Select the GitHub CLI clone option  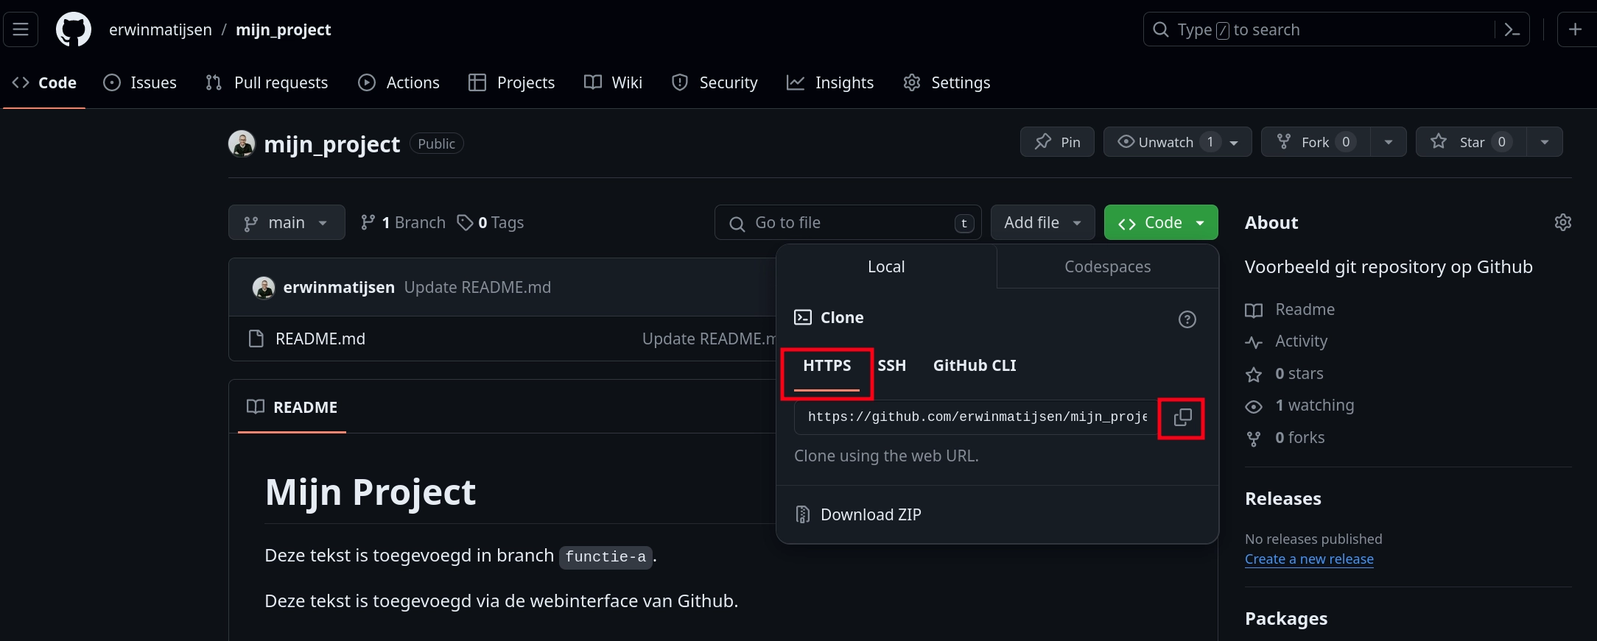[975, 366]
